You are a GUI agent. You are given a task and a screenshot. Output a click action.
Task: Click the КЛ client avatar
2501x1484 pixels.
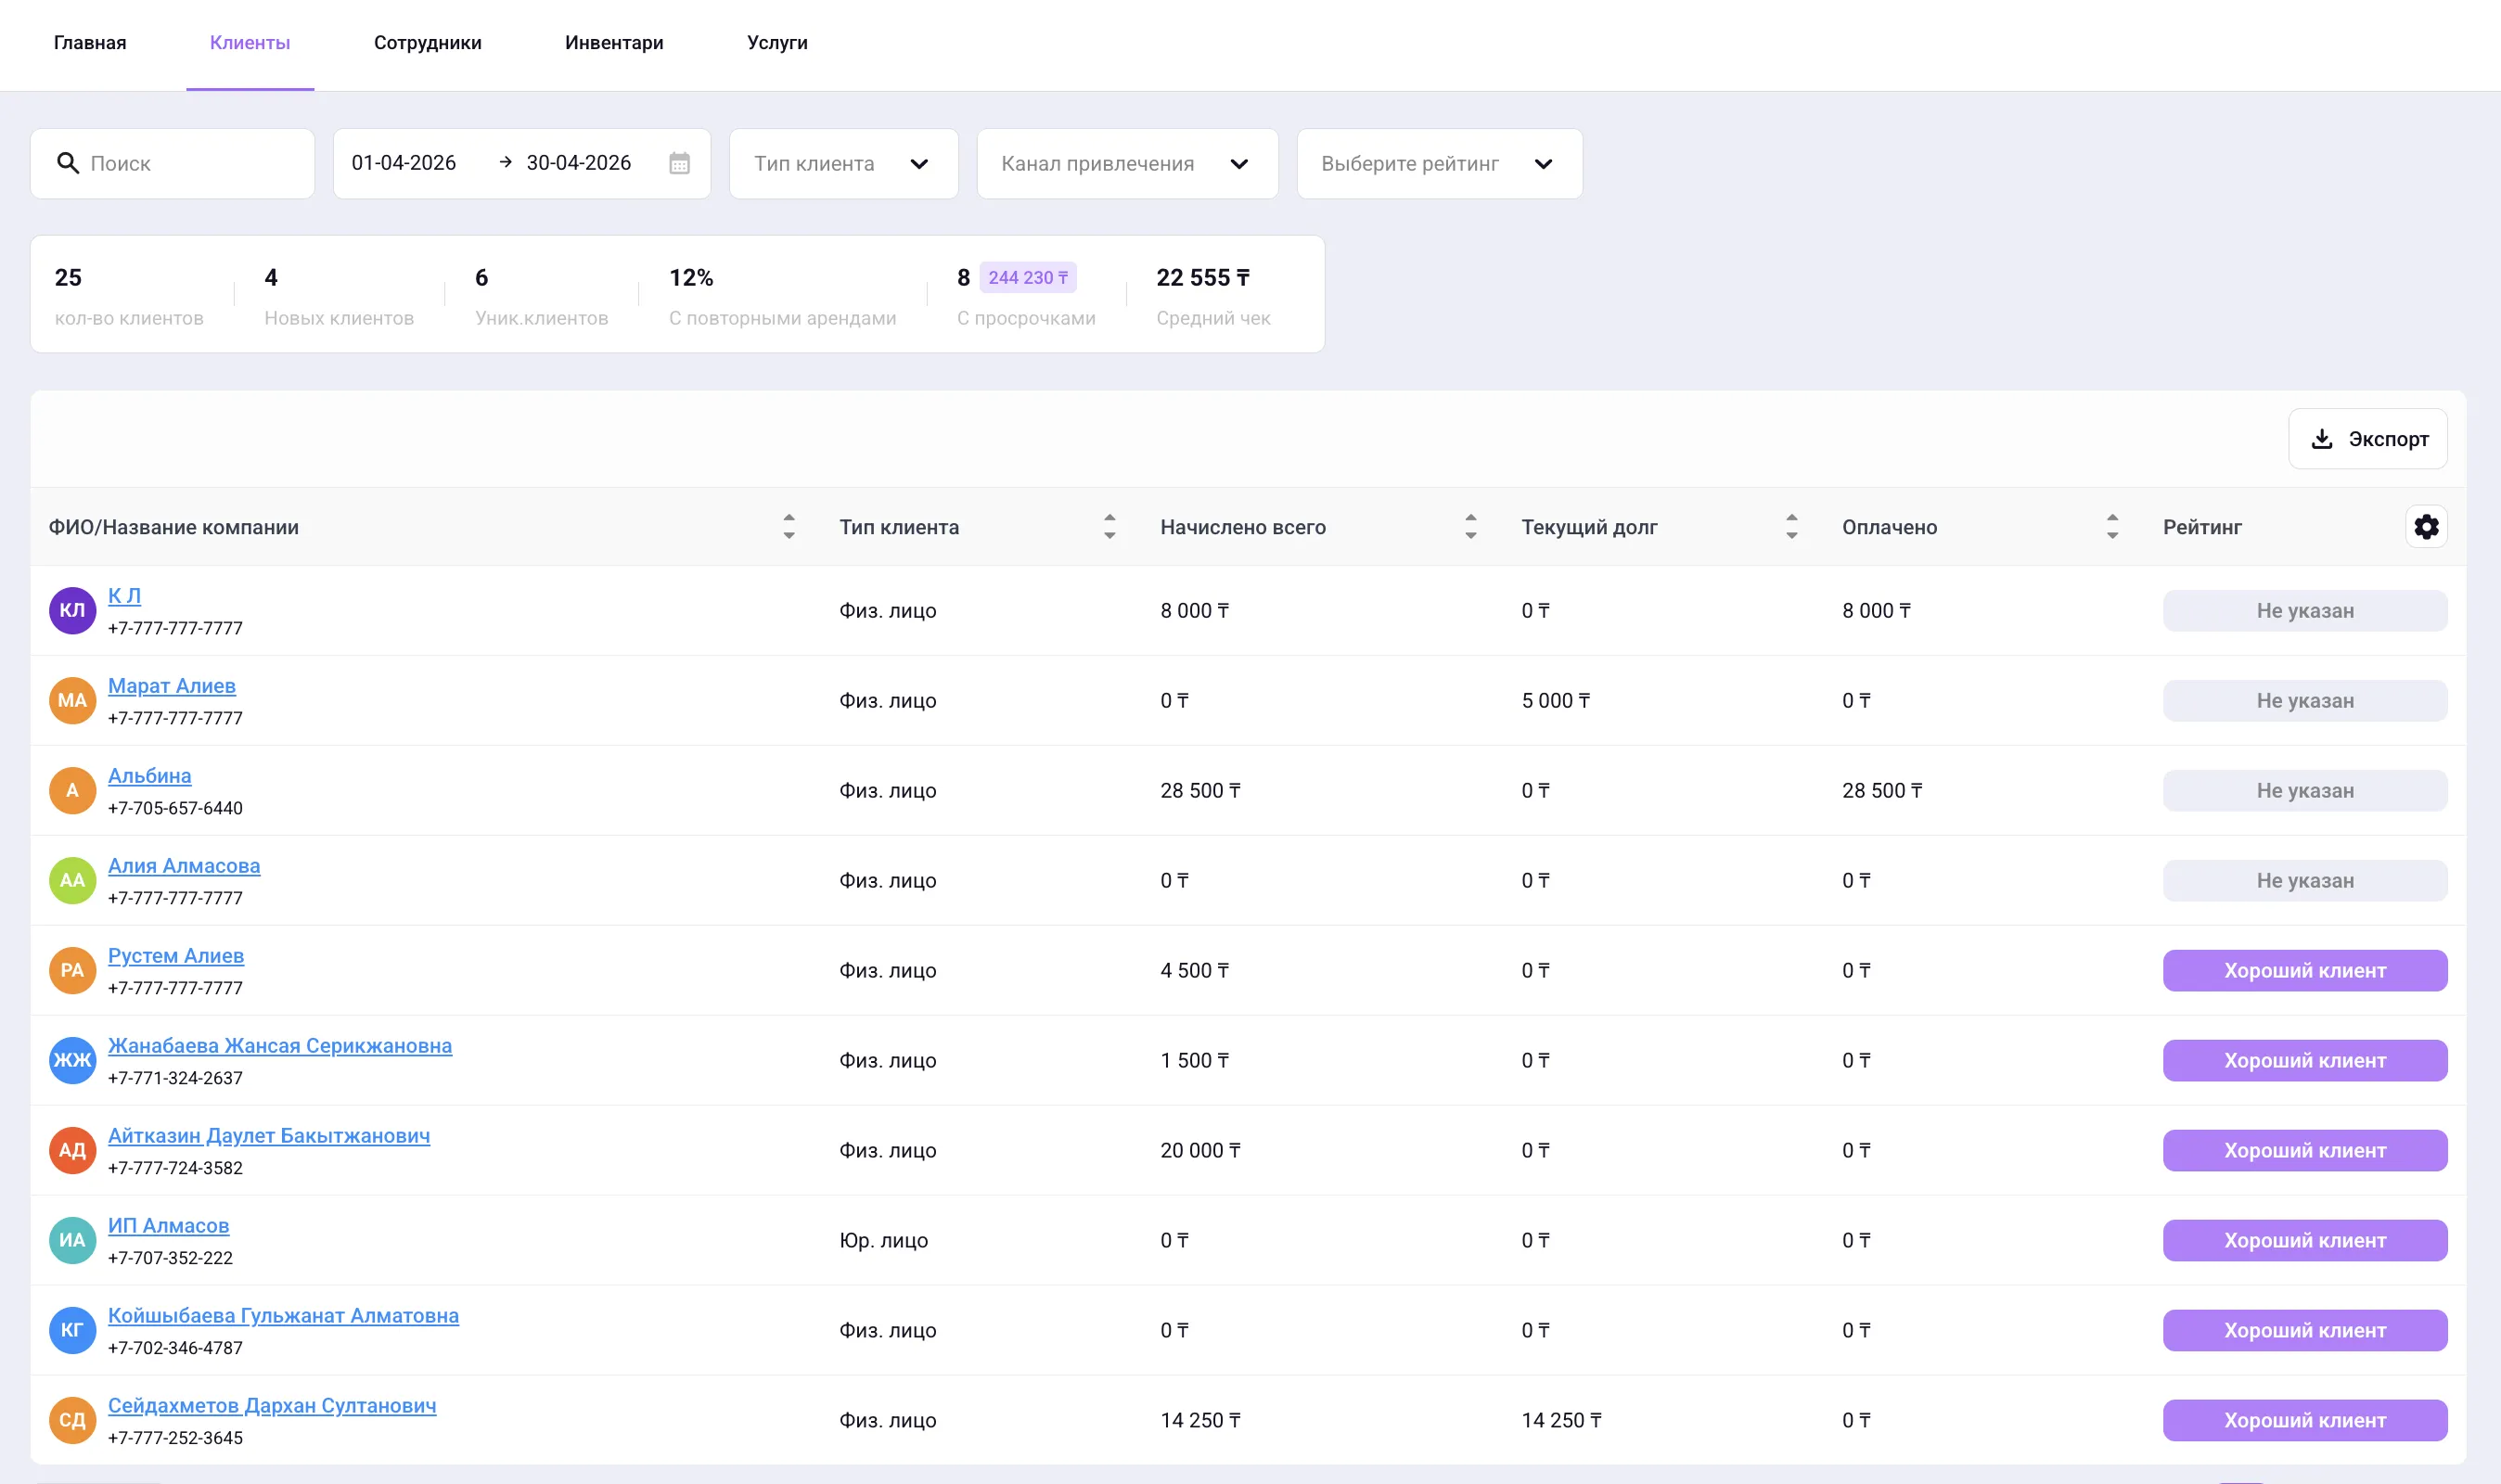[x=72, y=611]
